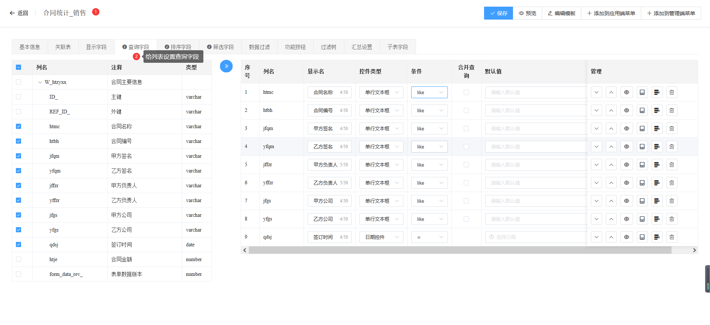Open the 条件 dropdown for htmc
This screenshot has height=325, width=710.
429,92
